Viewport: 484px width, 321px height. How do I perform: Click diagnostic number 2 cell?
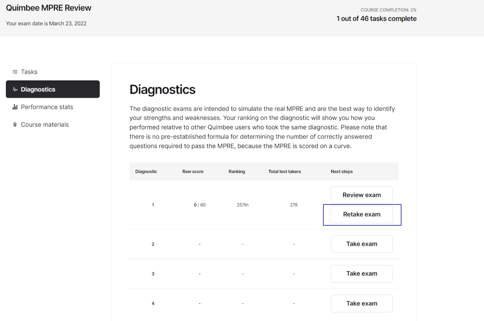[153, 244]
